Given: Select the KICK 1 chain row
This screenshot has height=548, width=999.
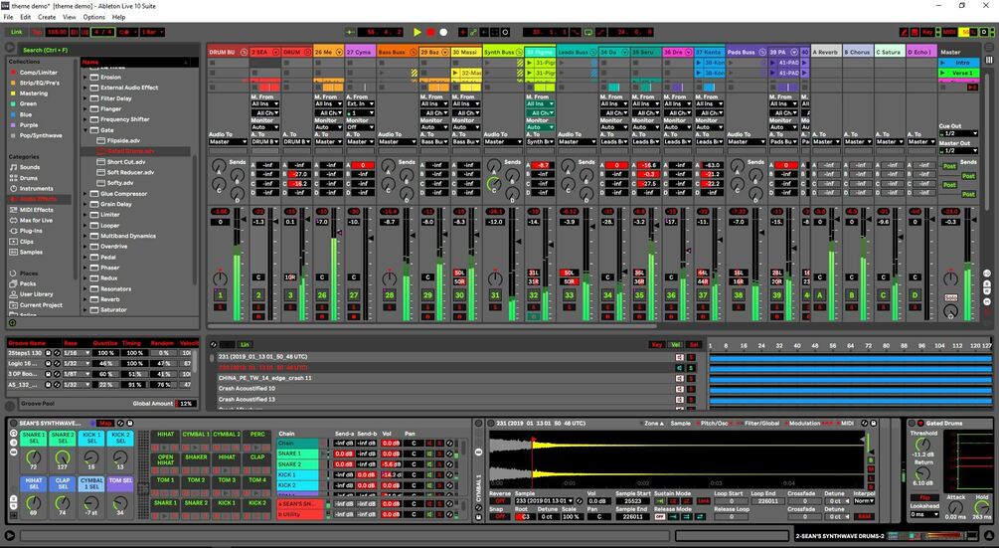Looking at the screenshot, I should coord(297,474).
